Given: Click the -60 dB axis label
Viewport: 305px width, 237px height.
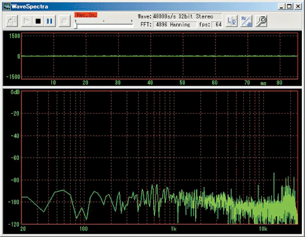Looking at the screenshot, I should pyautogui.click(x=15, y=158).
